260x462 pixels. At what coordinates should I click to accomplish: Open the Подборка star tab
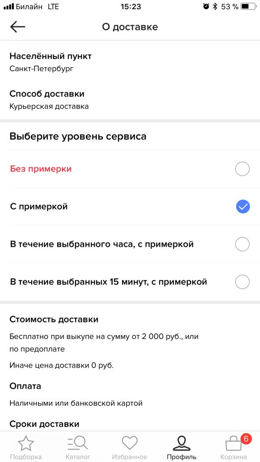[x=26, y=443]
